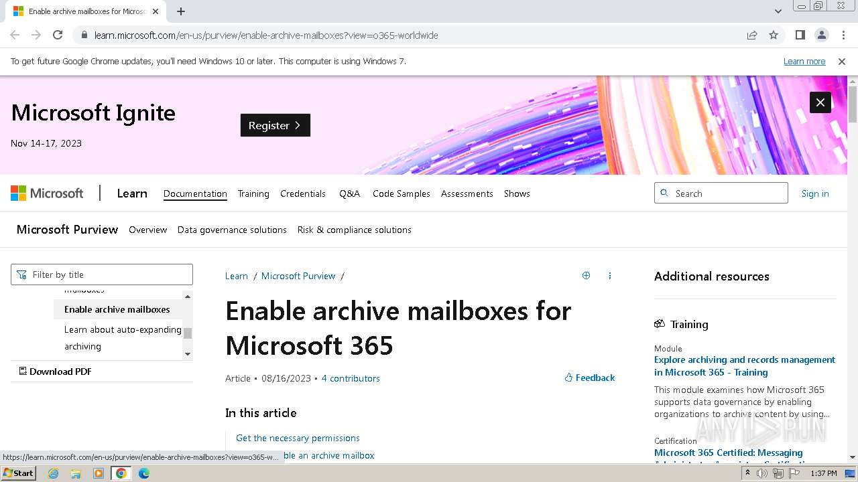The width and height of the screenshot is (858, 482).
Task: Select Enable archive mailboxes in the tree
Action: (x=118, y=309)
